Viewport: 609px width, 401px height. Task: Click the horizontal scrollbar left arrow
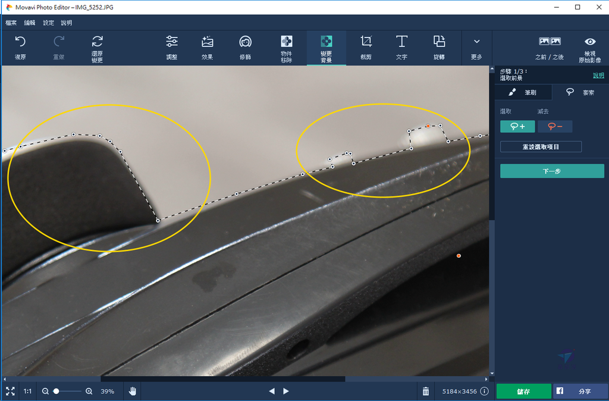click(x=4, y=379)
